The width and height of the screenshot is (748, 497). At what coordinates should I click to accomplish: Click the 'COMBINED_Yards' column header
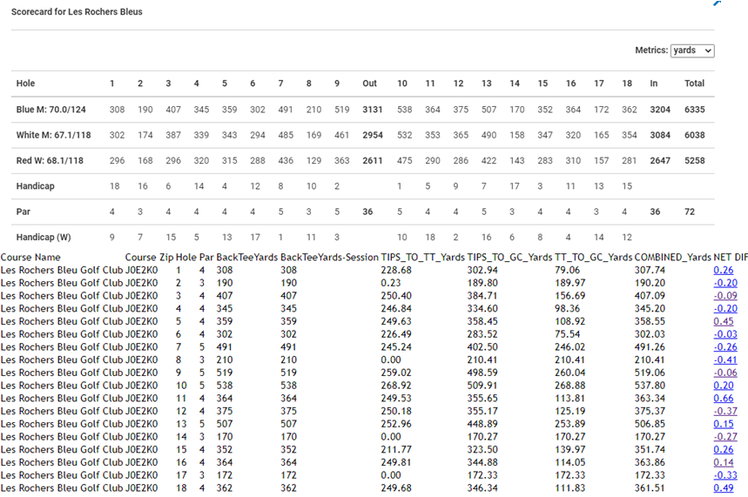(672, 258)
